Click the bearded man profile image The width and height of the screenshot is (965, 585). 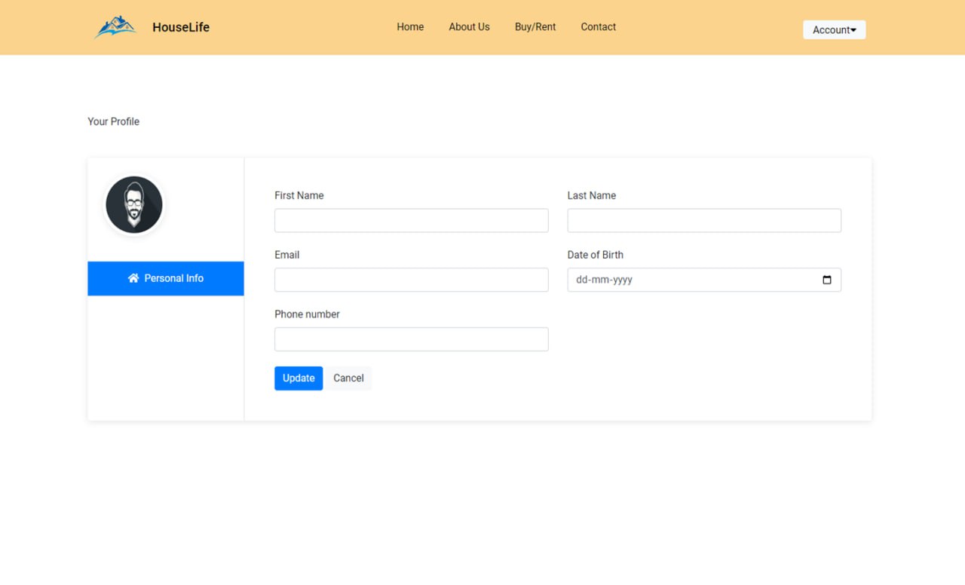133,204
